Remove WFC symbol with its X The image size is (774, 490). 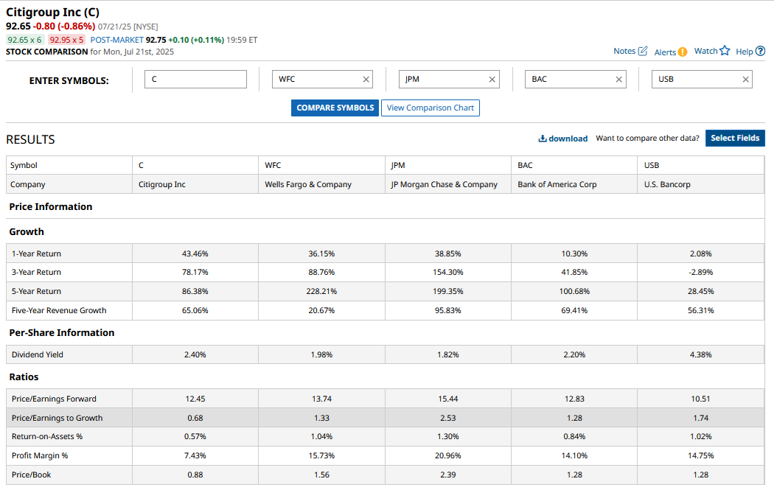click(366, 80)
